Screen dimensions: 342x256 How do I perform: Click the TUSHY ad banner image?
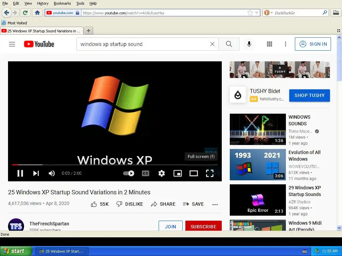click(280, 70)
